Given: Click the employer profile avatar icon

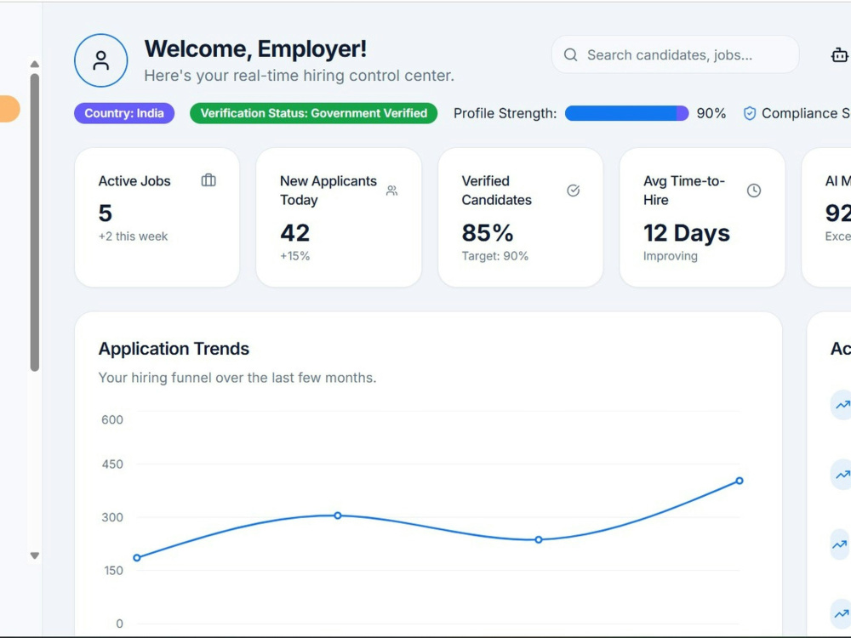Looking at the screenshot, I should (x=101, y=60).
